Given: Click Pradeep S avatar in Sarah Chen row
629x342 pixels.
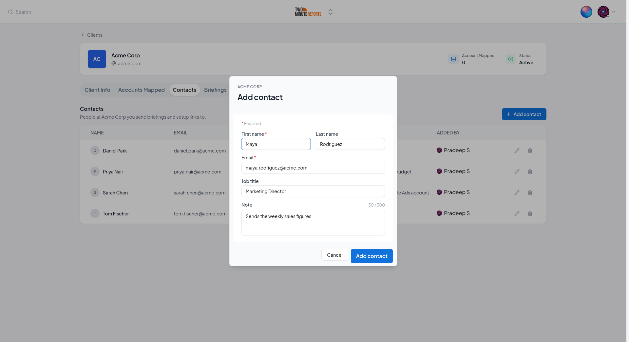Looking at the screenshot, I should (x=439, y=192).
